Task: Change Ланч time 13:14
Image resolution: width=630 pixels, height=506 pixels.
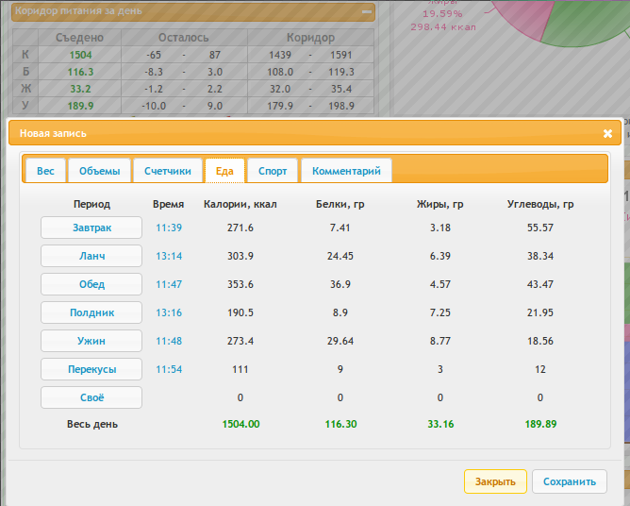Action: 169,256
